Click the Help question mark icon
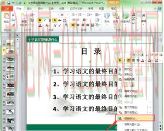The height and width of the screenshot is (131, 164). click(160, 9)
